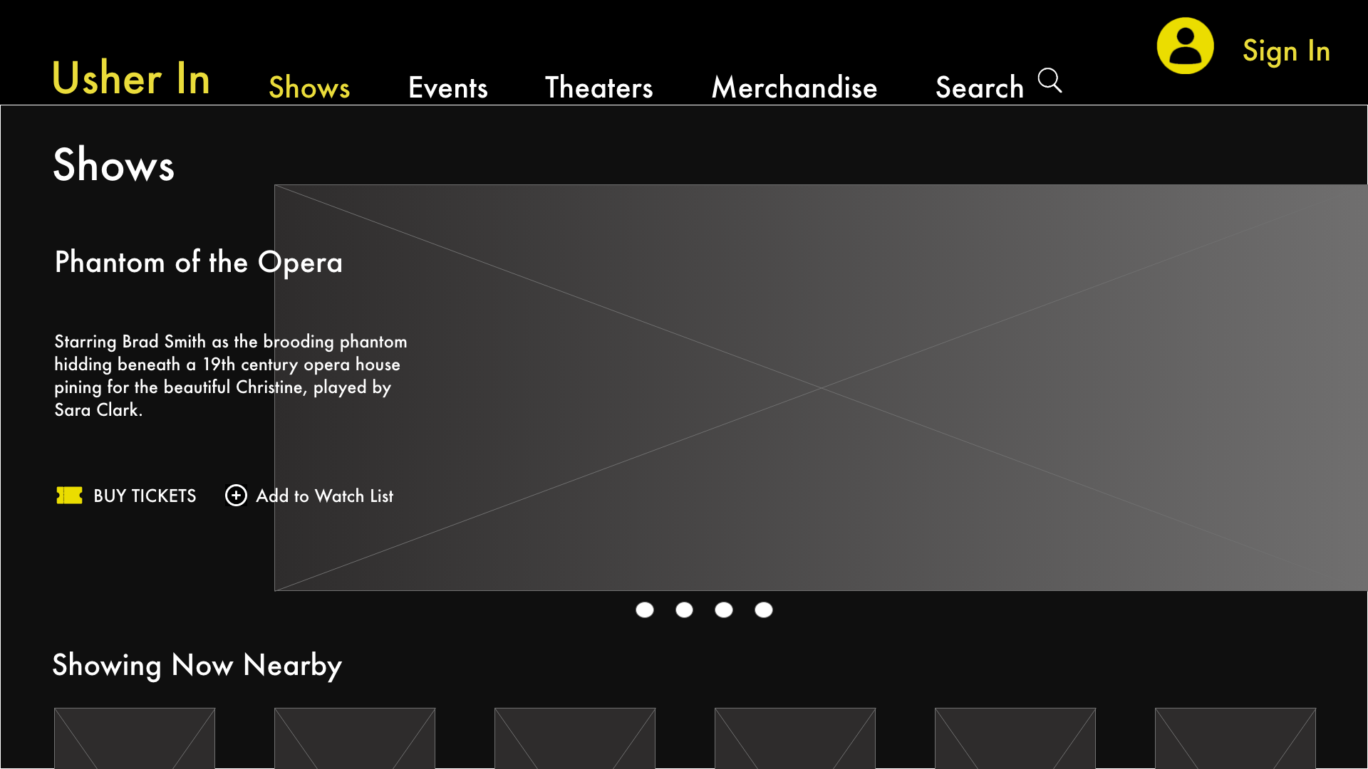Open the second Showing Now Nearby thumbnail
1368x769 pixels.
(355, 738)
